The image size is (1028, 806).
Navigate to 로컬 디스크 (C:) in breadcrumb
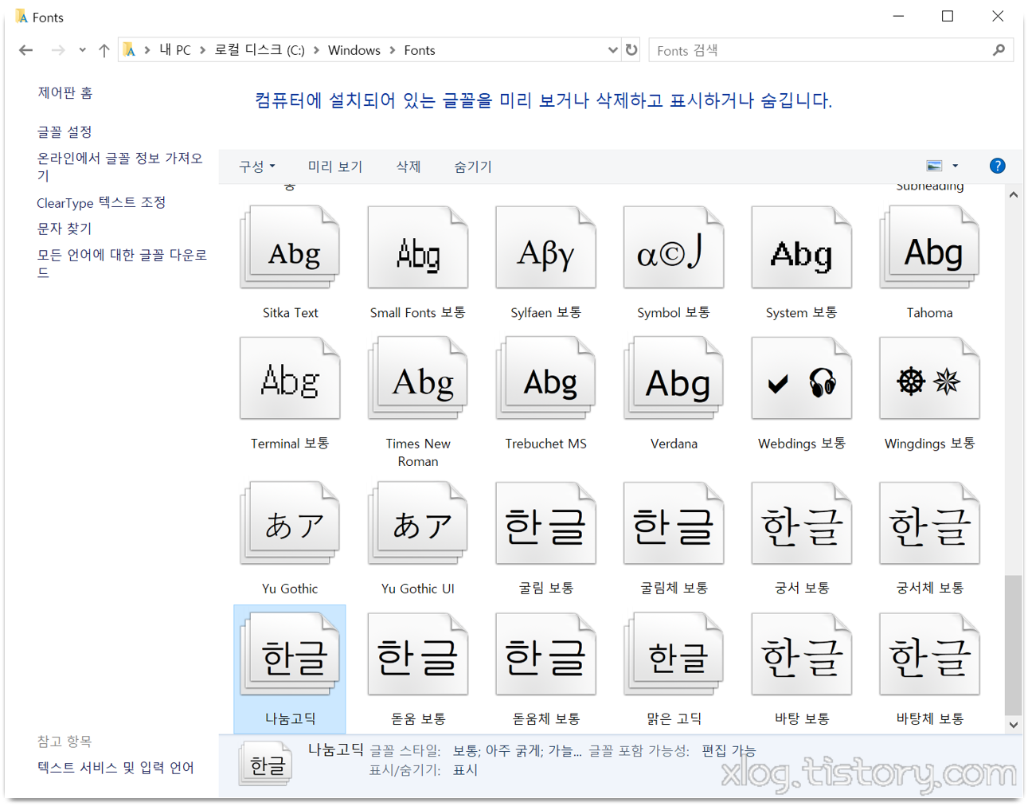(x=260, y=50)
